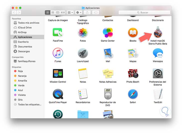Select the Contactos label
182x133 pixels.
click(108, 20)
